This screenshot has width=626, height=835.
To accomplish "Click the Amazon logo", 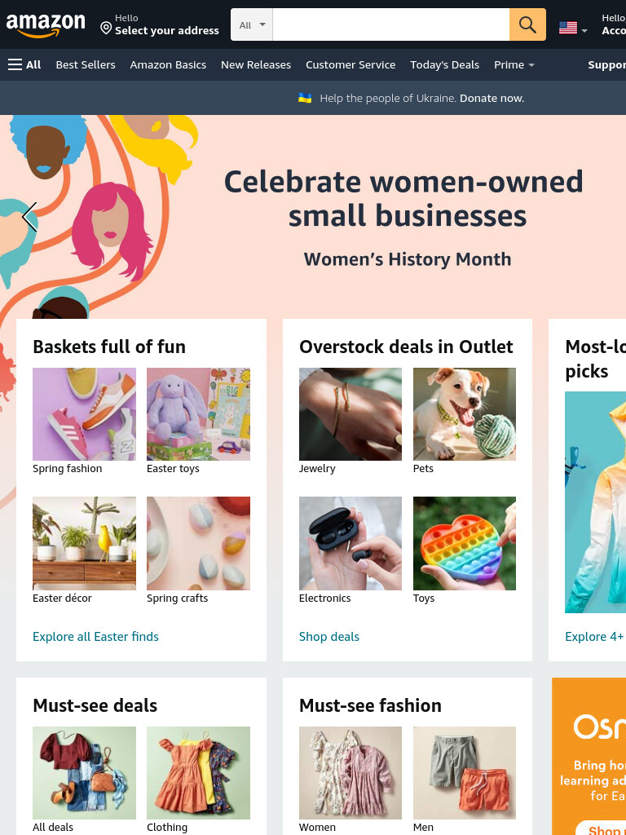I will pyautogui.click(x=46, y=25).
